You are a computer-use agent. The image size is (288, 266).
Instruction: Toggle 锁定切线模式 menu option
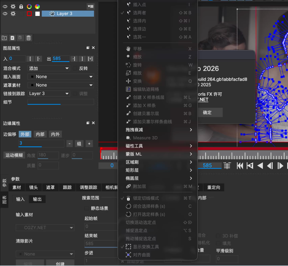[146, 198]
